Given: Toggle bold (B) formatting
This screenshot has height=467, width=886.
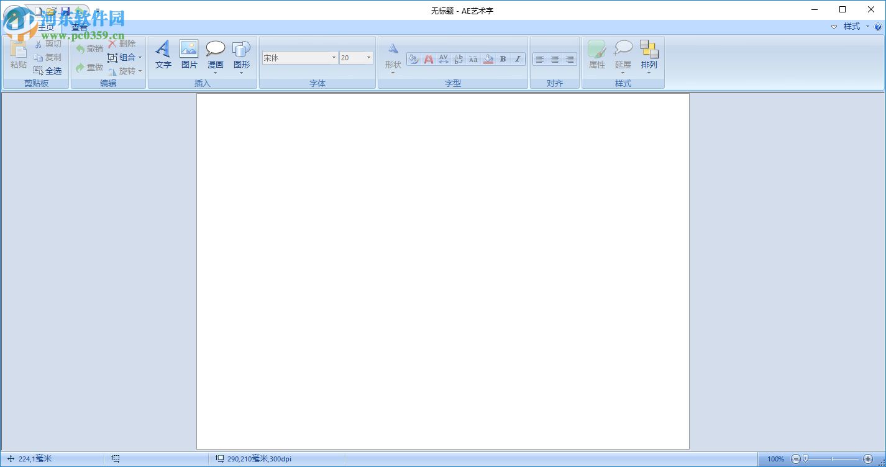Looking at the screenshot, I should [503, 59].
